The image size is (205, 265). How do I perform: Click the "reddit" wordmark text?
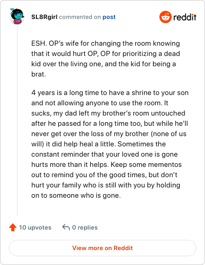point(184,17)
